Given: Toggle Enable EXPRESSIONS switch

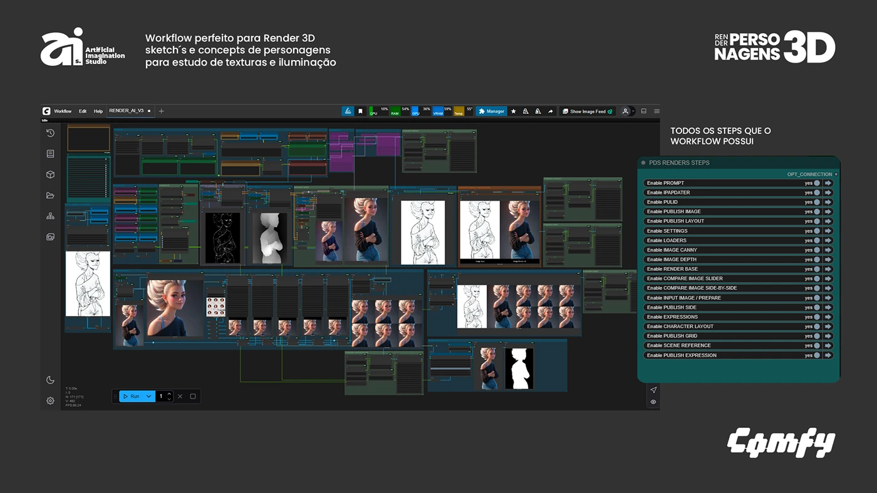Looking at the screenshot, I should pos(817,317).
